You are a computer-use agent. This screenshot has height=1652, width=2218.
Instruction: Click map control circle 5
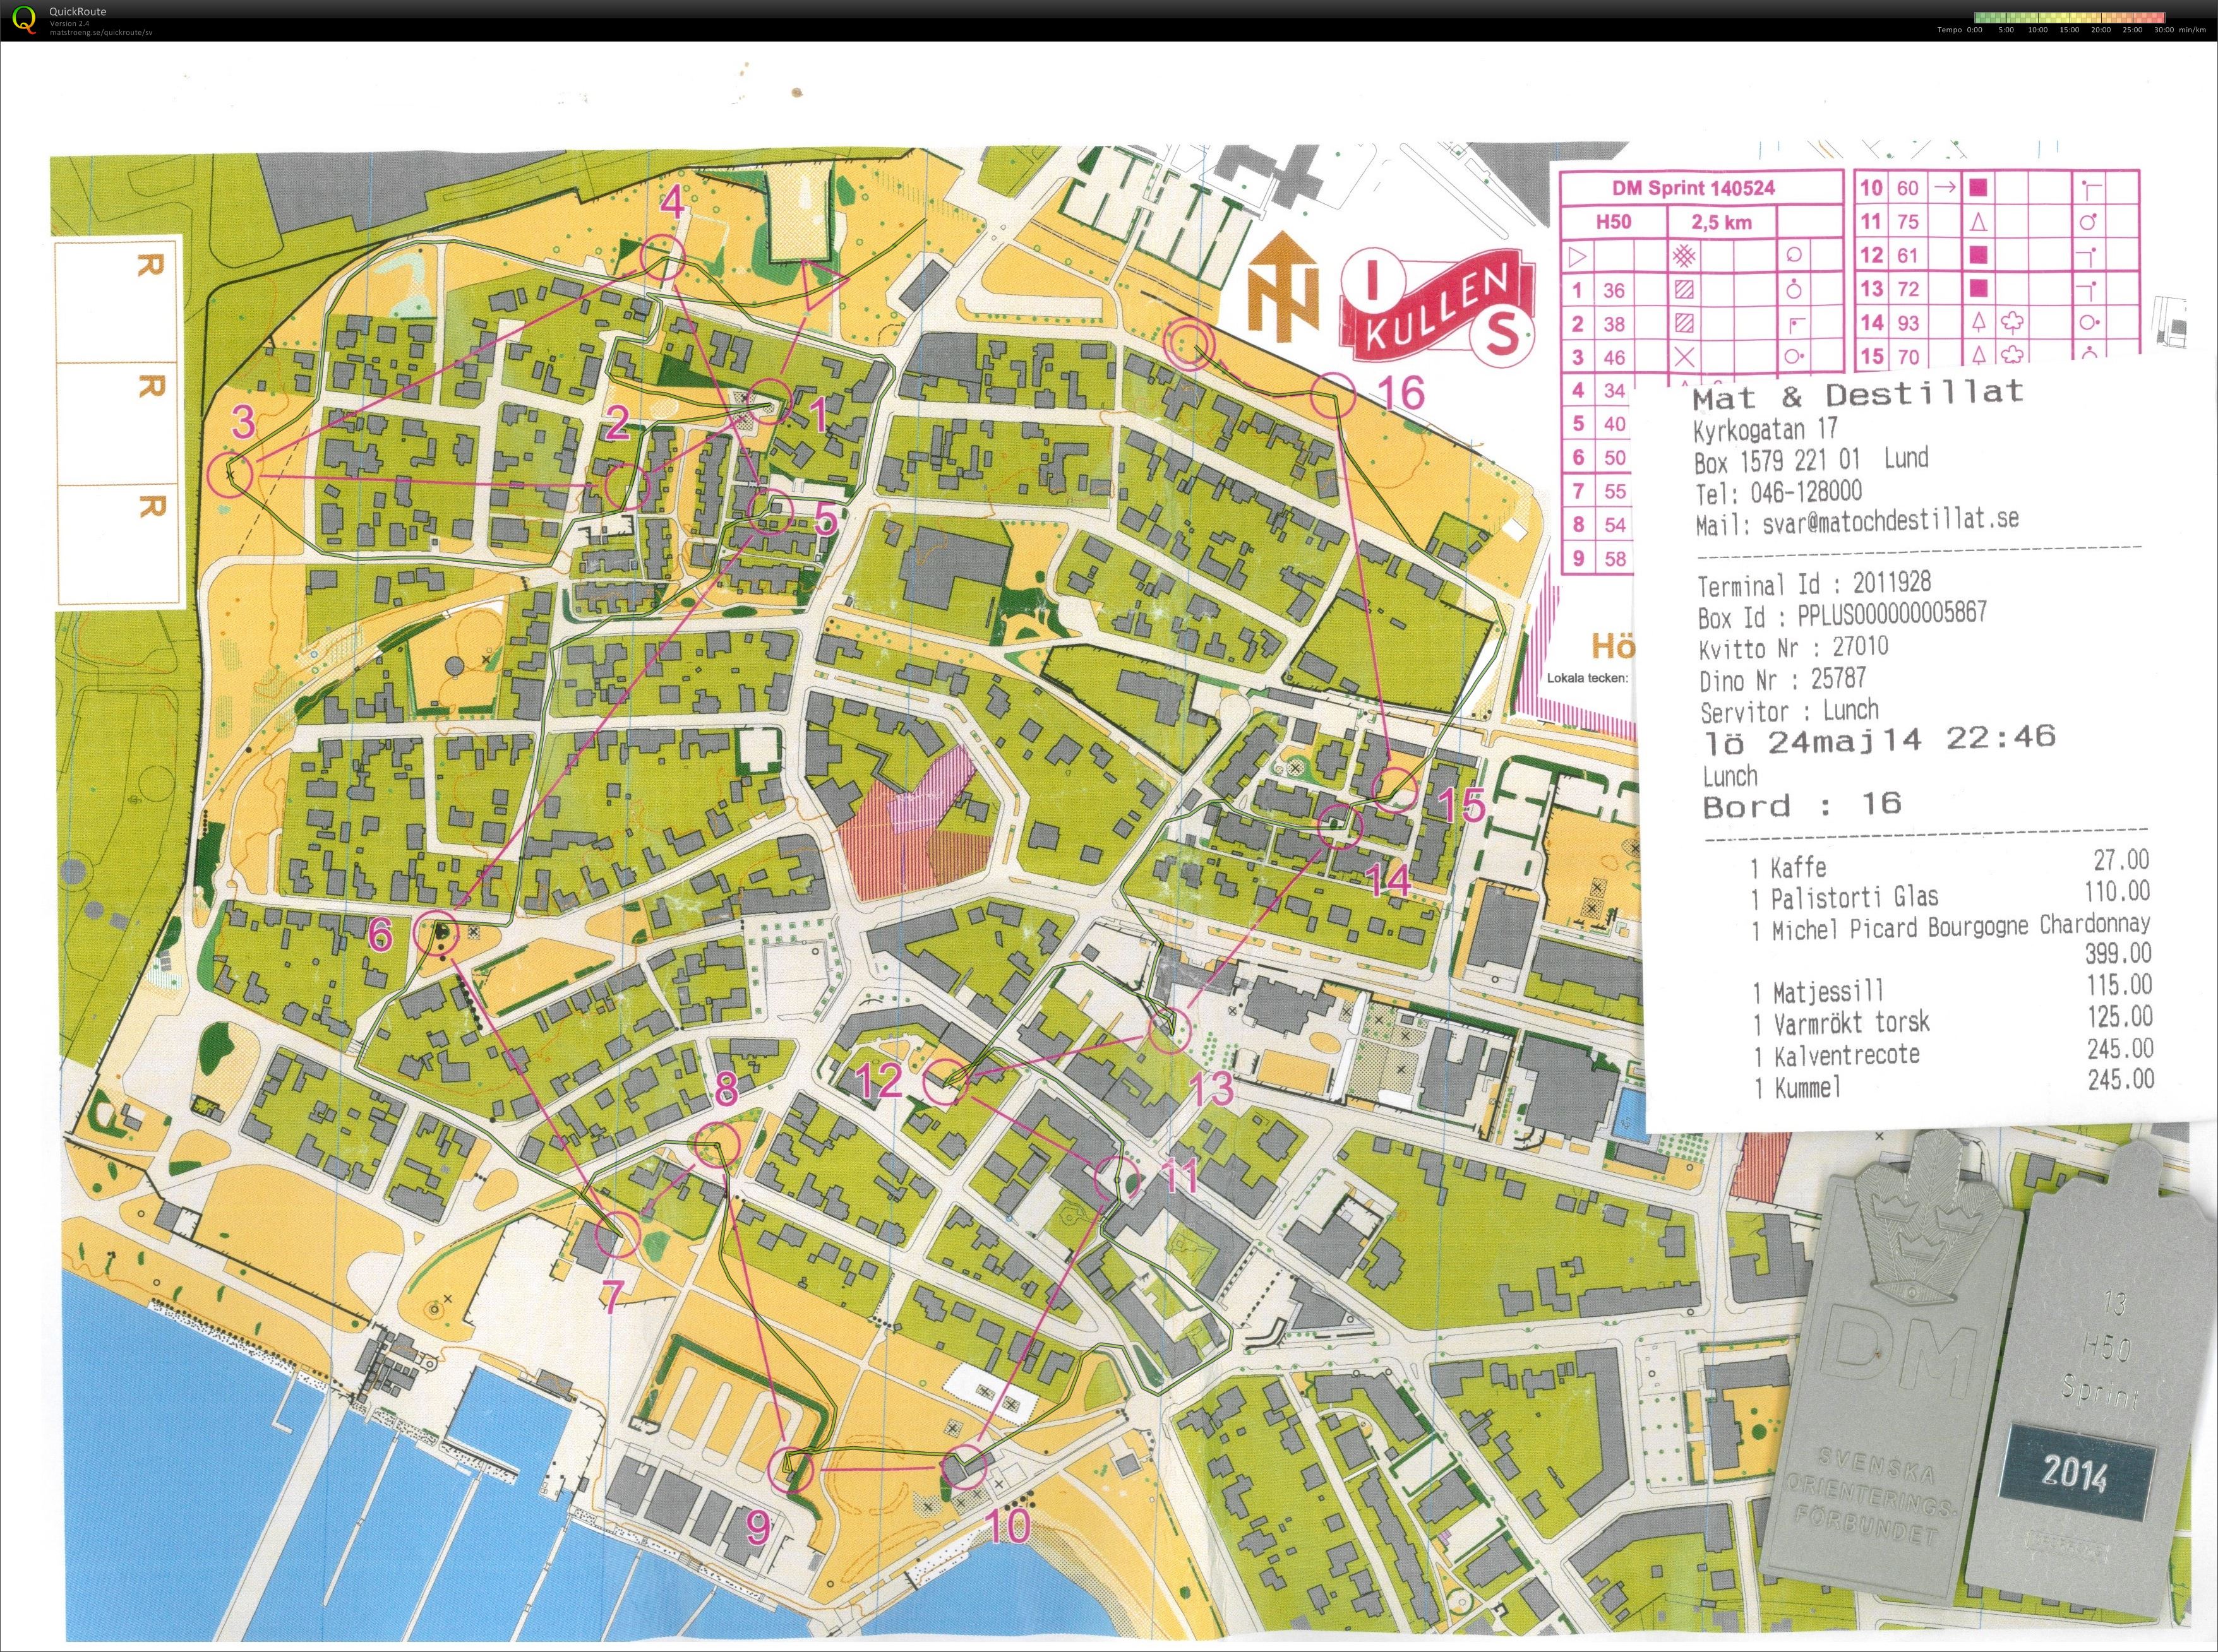770,512
